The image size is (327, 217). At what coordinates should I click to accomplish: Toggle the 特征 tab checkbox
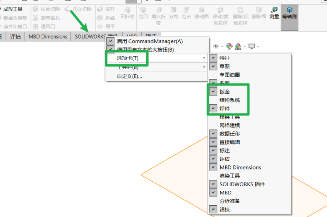tap(213, 58)
